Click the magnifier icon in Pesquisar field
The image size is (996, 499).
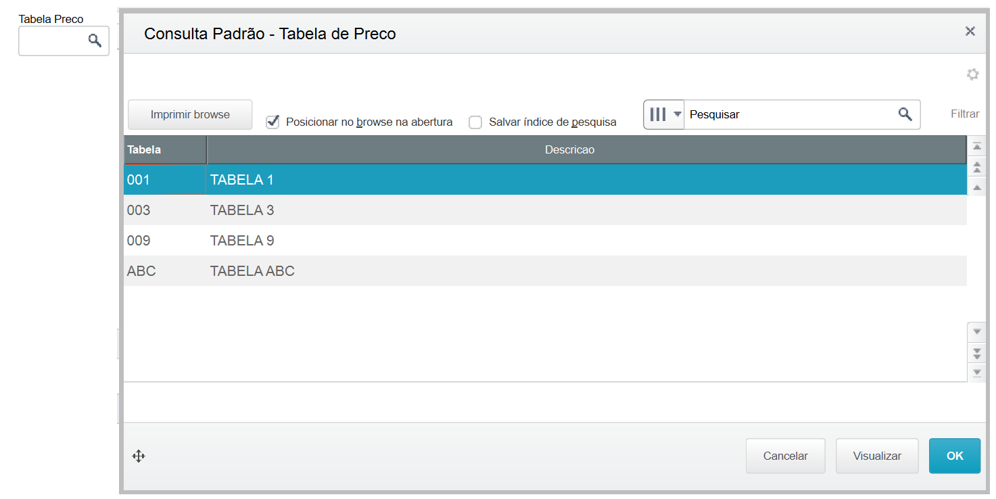[905, 114]
